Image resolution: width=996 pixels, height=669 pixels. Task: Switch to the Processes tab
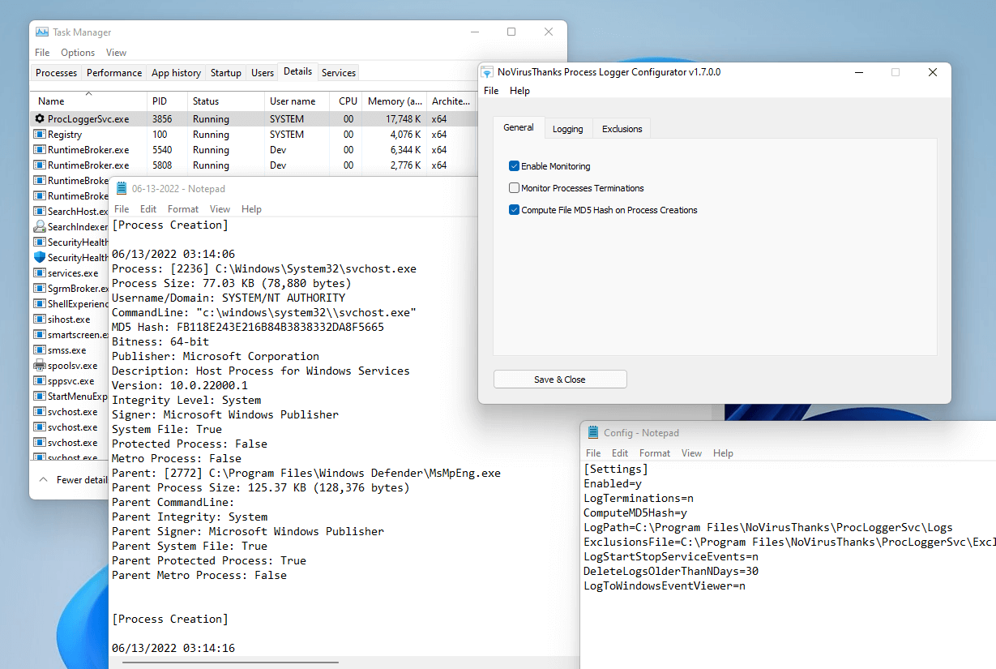57,73
